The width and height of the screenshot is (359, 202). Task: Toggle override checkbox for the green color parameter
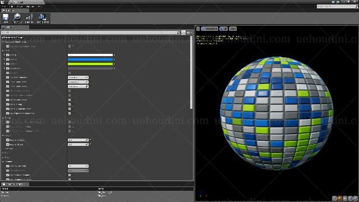coord(7,64)
